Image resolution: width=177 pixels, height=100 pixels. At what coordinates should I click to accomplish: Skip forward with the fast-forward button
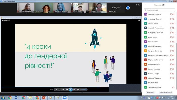74,90
